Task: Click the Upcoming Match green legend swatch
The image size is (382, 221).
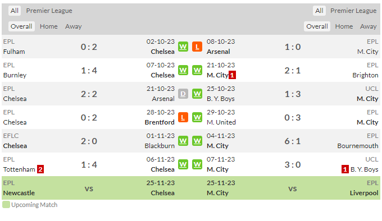Action: pos(6,205)
